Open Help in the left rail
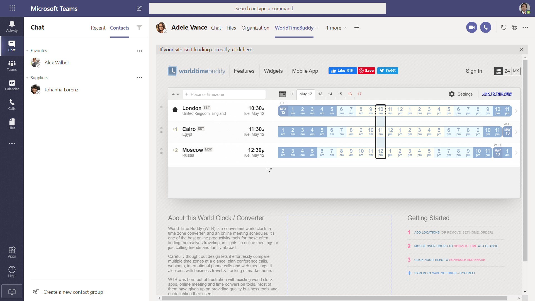The image size is (535, 301). coord(12,272)
